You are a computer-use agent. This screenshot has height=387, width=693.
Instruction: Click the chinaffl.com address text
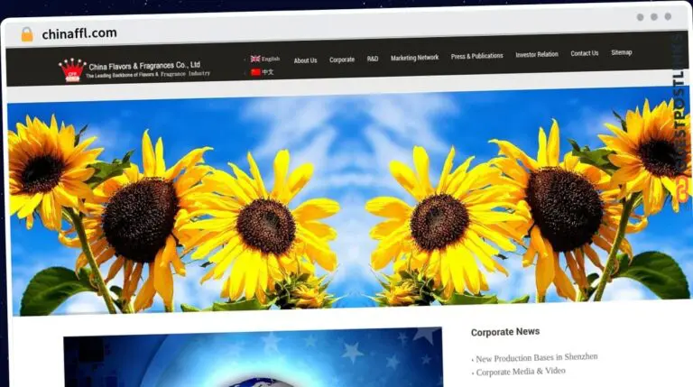79,33
